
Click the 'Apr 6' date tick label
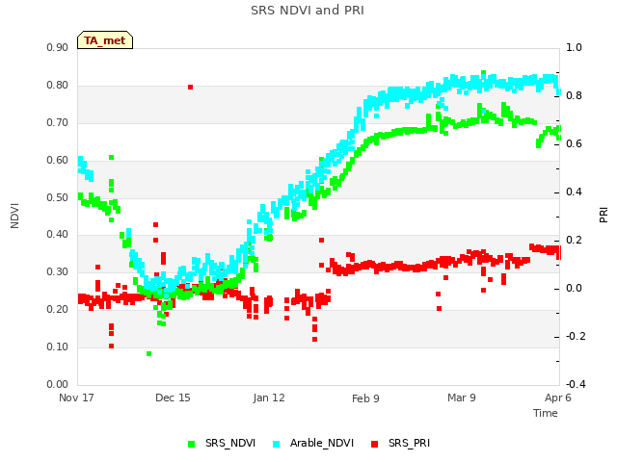click(x=557, y=398)
